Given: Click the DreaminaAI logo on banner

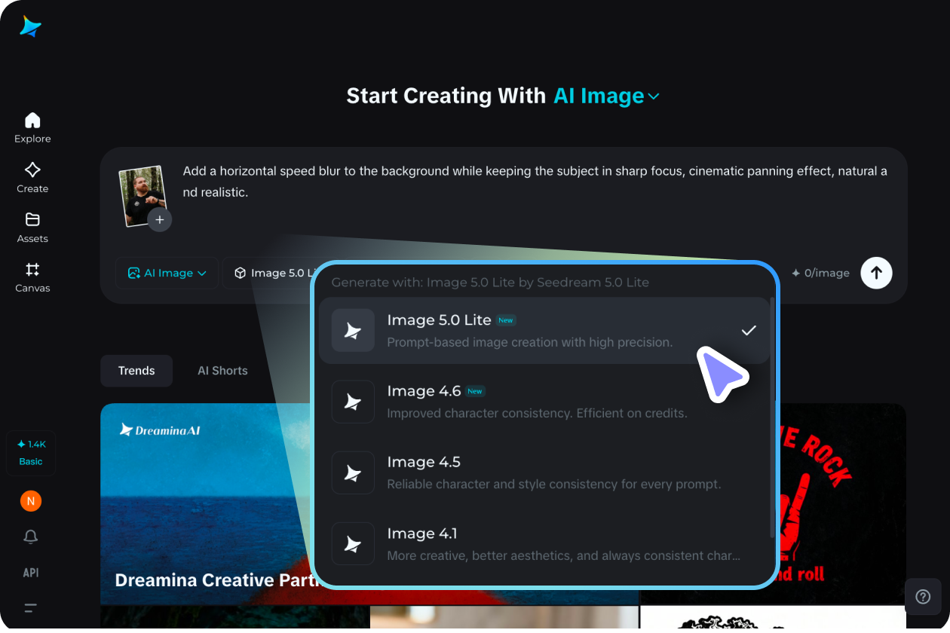Looking at the screenshot, I should (x=160, y=430).
